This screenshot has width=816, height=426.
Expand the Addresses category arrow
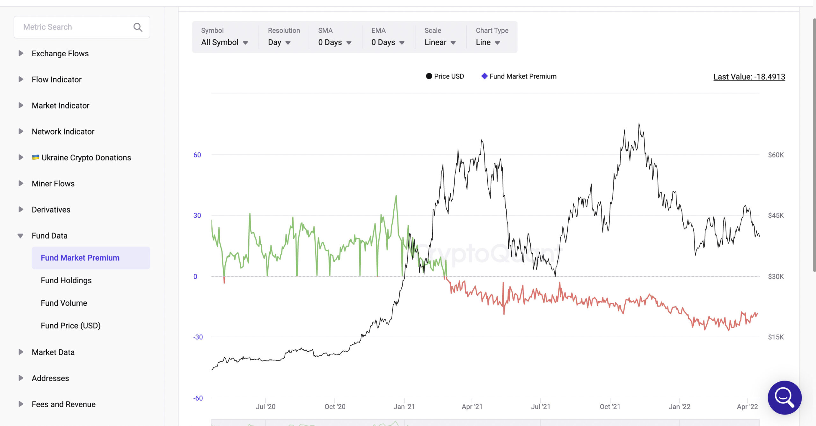21,378
